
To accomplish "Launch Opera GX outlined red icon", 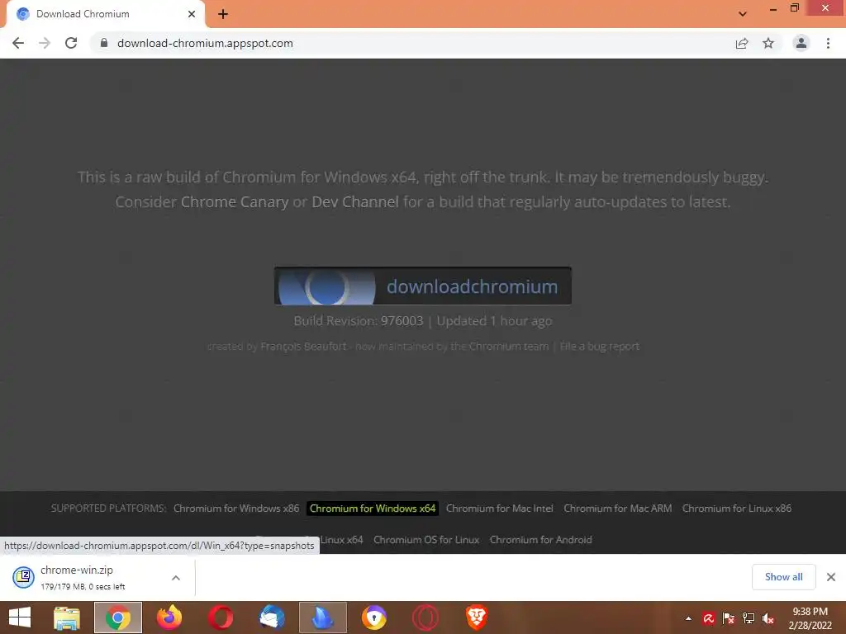I will tap(425, 617).
